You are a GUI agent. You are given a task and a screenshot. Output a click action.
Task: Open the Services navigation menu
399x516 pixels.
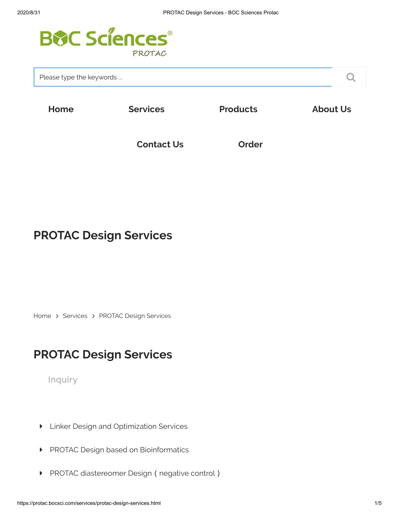coord(147,109)
